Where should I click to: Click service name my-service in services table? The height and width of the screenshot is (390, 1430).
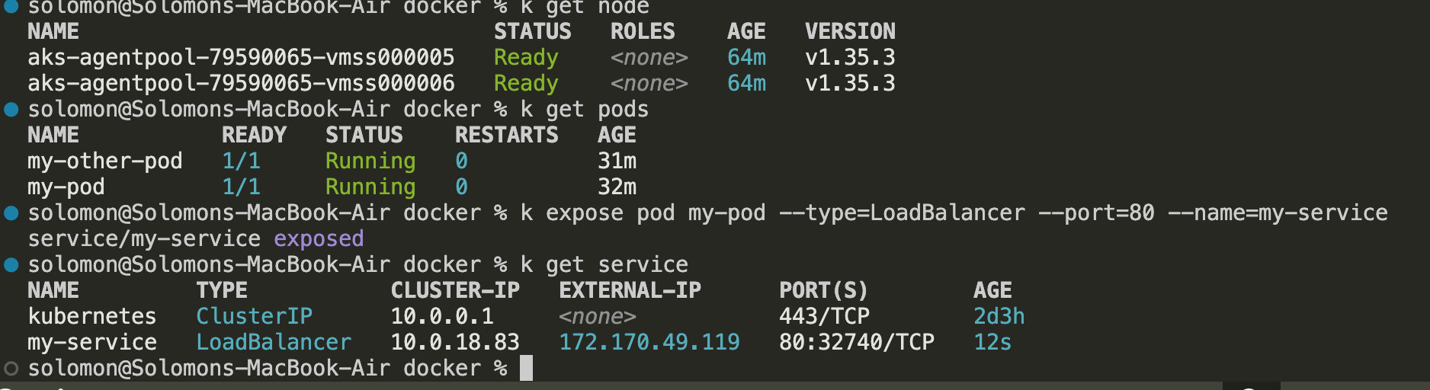click(92, 343)
